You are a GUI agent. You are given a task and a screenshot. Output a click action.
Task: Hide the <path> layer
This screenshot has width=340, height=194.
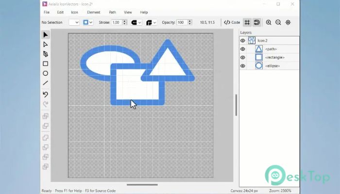(243, 49)
